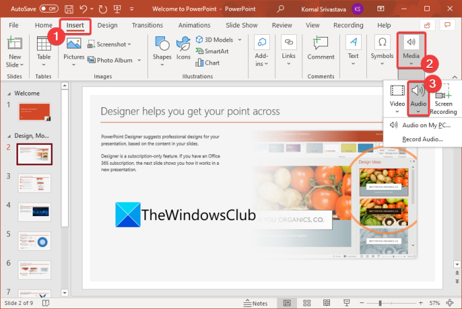462x309 pixels.
Task: Insert a Chart
Action: [207, 63]
